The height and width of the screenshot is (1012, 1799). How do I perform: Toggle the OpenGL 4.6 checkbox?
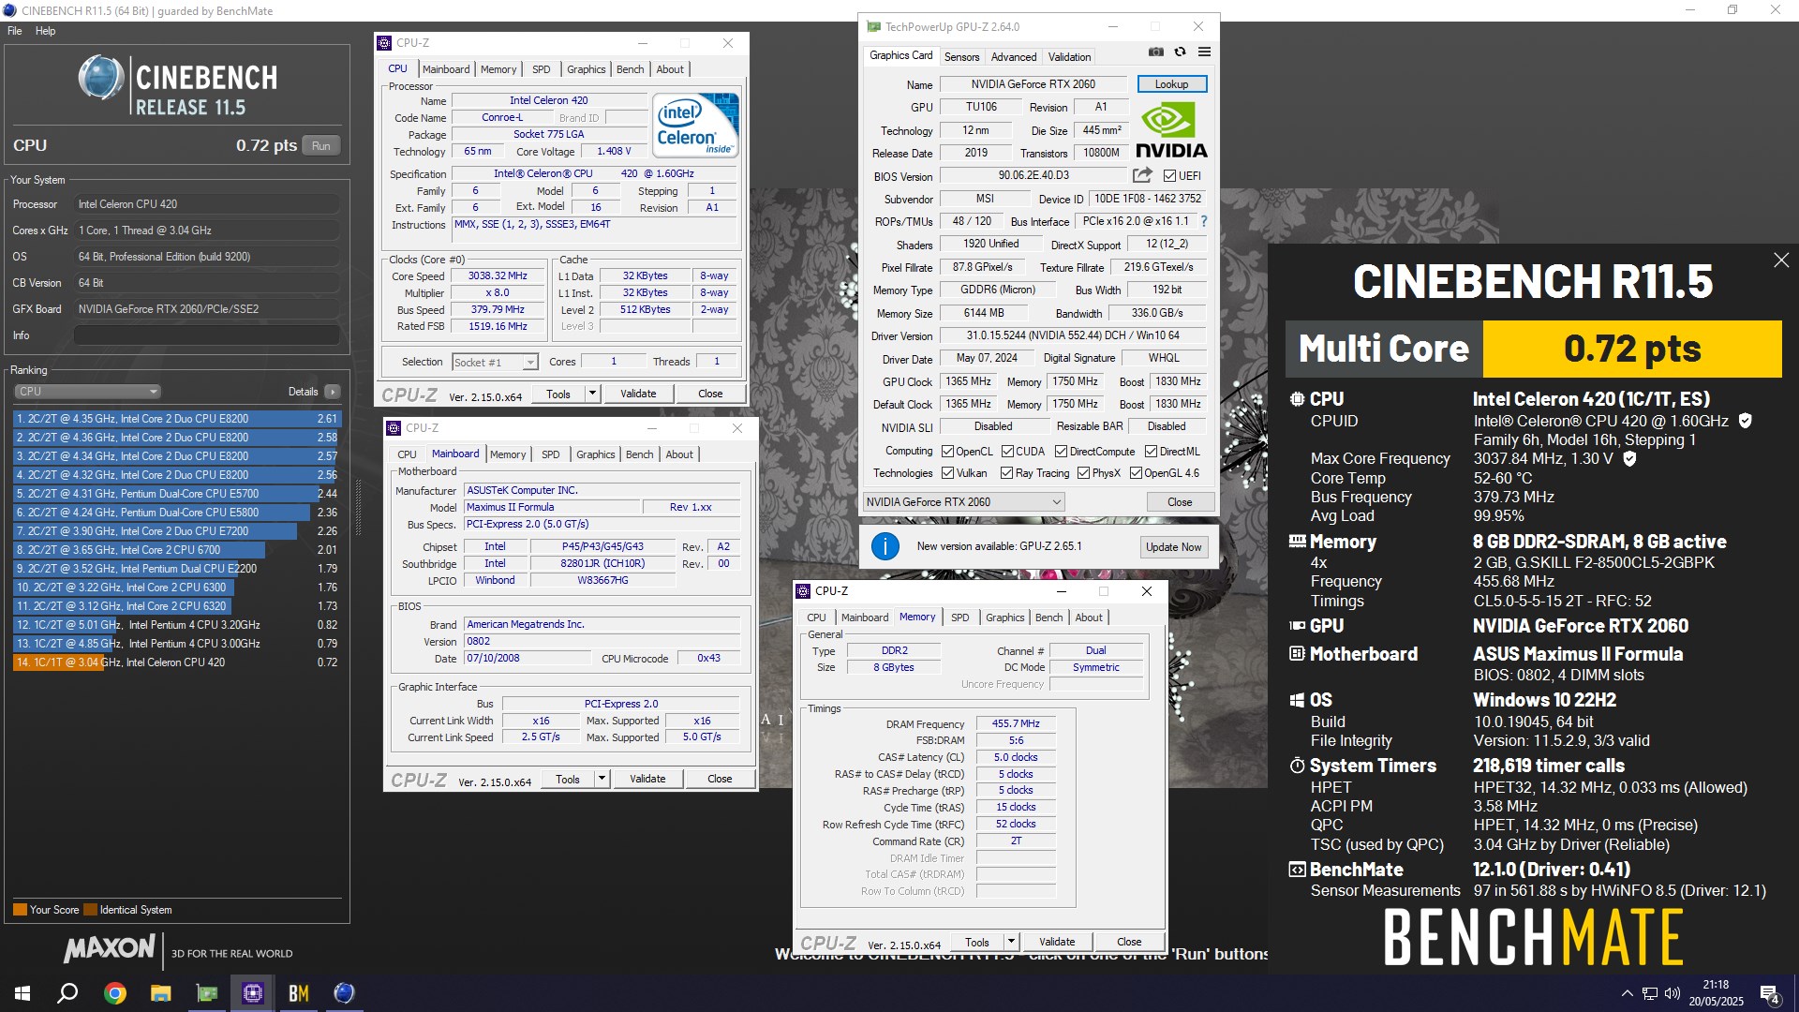[1136, 473]
